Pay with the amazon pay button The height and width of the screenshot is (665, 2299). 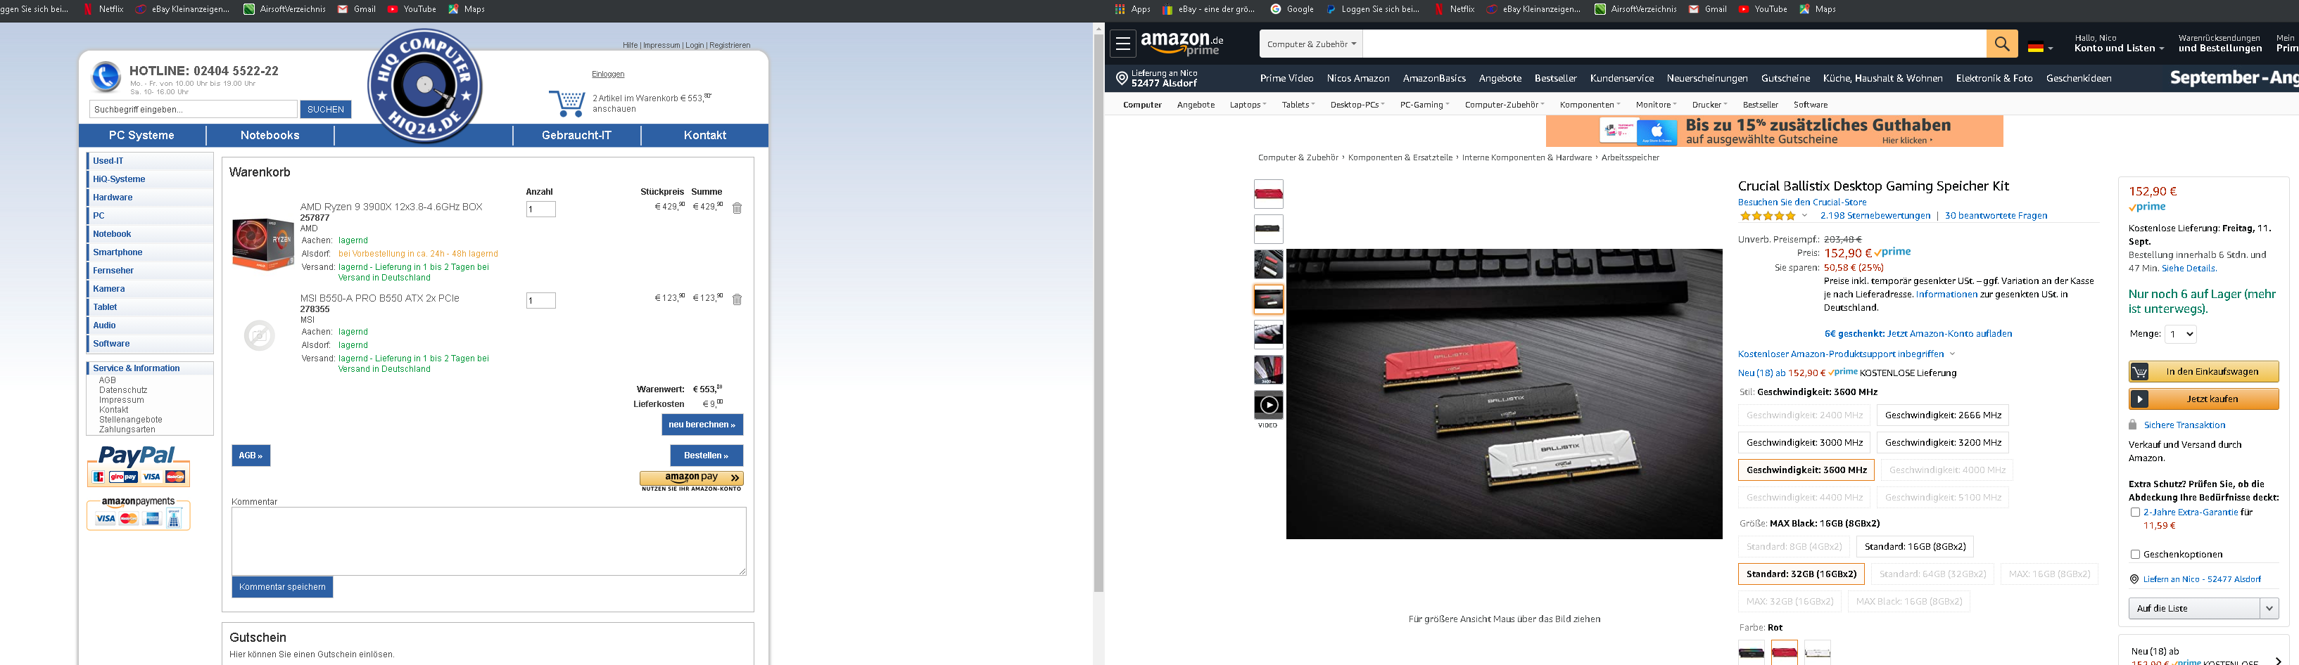(x=692, y=479)
